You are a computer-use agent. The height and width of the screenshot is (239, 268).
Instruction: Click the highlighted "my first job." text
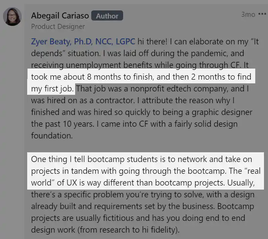tap(52, 89)
